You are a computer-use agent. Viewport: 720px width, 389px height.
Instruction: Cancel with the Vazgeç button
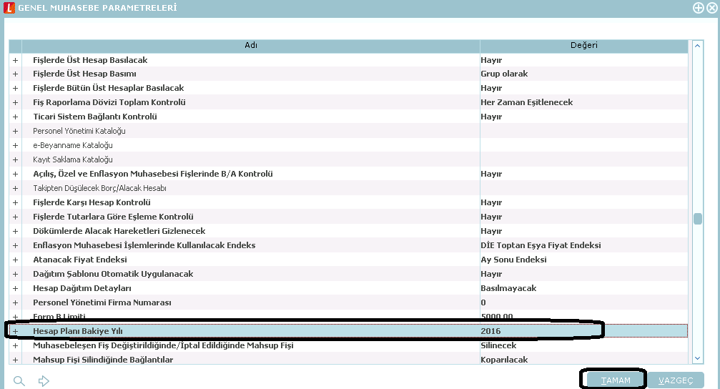[x=676, y=380]
